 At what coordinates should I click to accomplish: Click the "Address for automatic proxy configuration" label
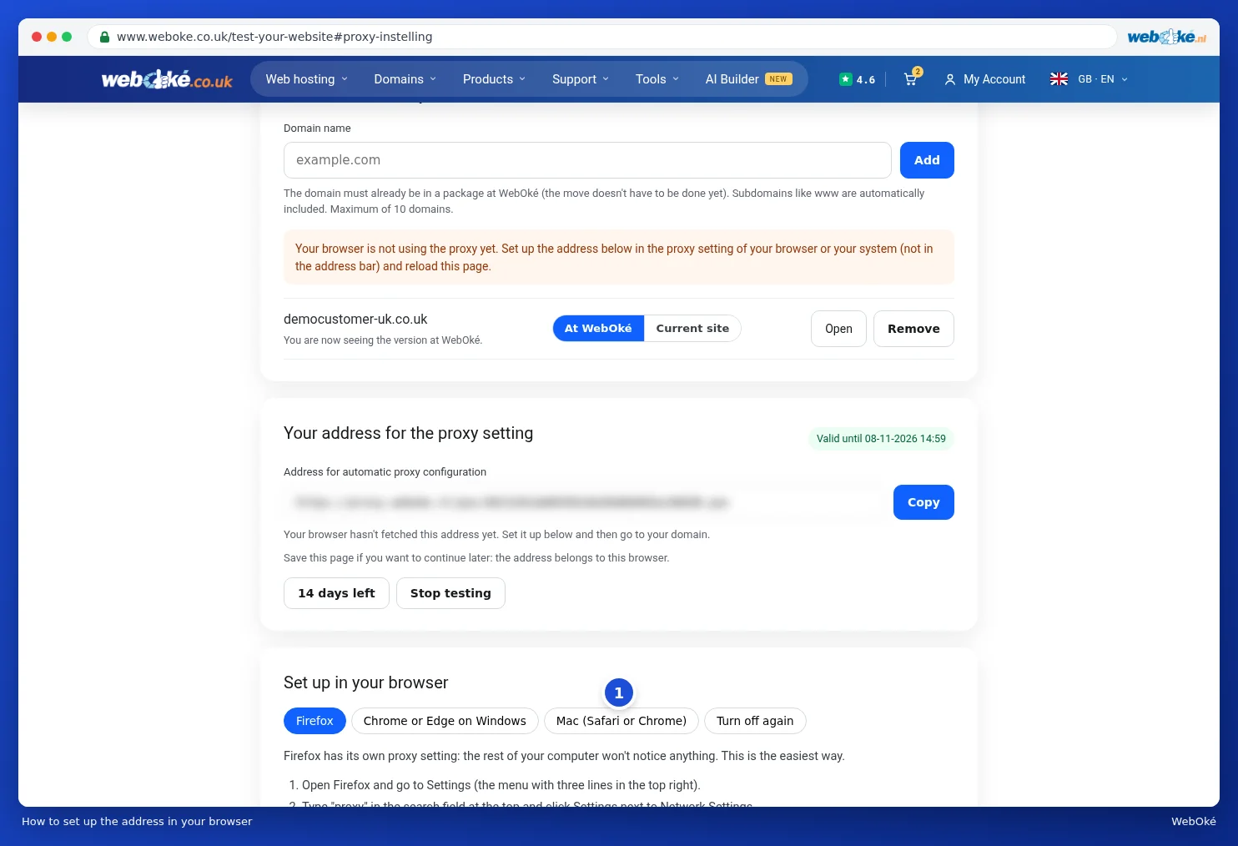click(385, 472)
